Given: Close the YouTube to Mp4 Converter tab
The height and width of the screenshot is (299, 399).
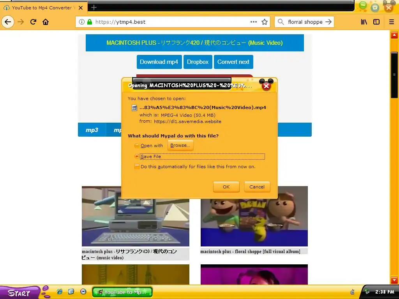Looking at the screenshot, I should pos(81,8).
